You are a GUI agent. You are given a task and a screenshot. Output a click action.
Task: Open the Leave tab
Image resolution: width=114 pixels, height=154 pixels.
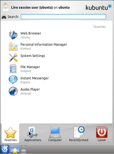point(102,134)
